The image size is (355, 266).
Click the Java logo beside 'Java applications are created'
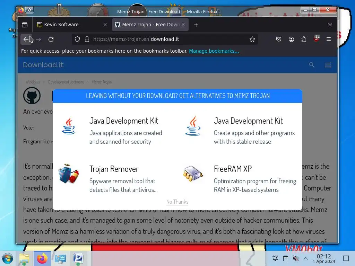[x=69, y=126]
